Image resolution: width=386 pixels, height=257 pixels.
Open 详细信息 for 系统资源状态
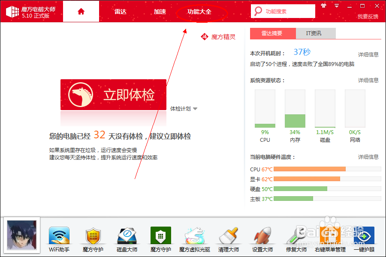pyautogui.click(x=368, y=80)
